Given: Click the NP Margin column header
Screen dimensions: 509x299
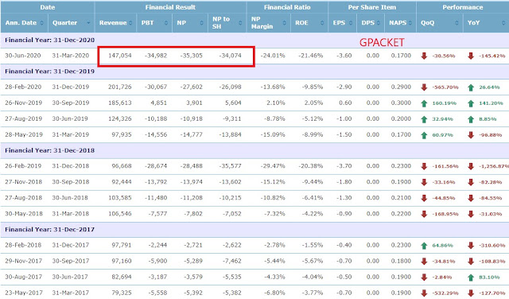Looking at the screenshot, I should coord(269,23).
